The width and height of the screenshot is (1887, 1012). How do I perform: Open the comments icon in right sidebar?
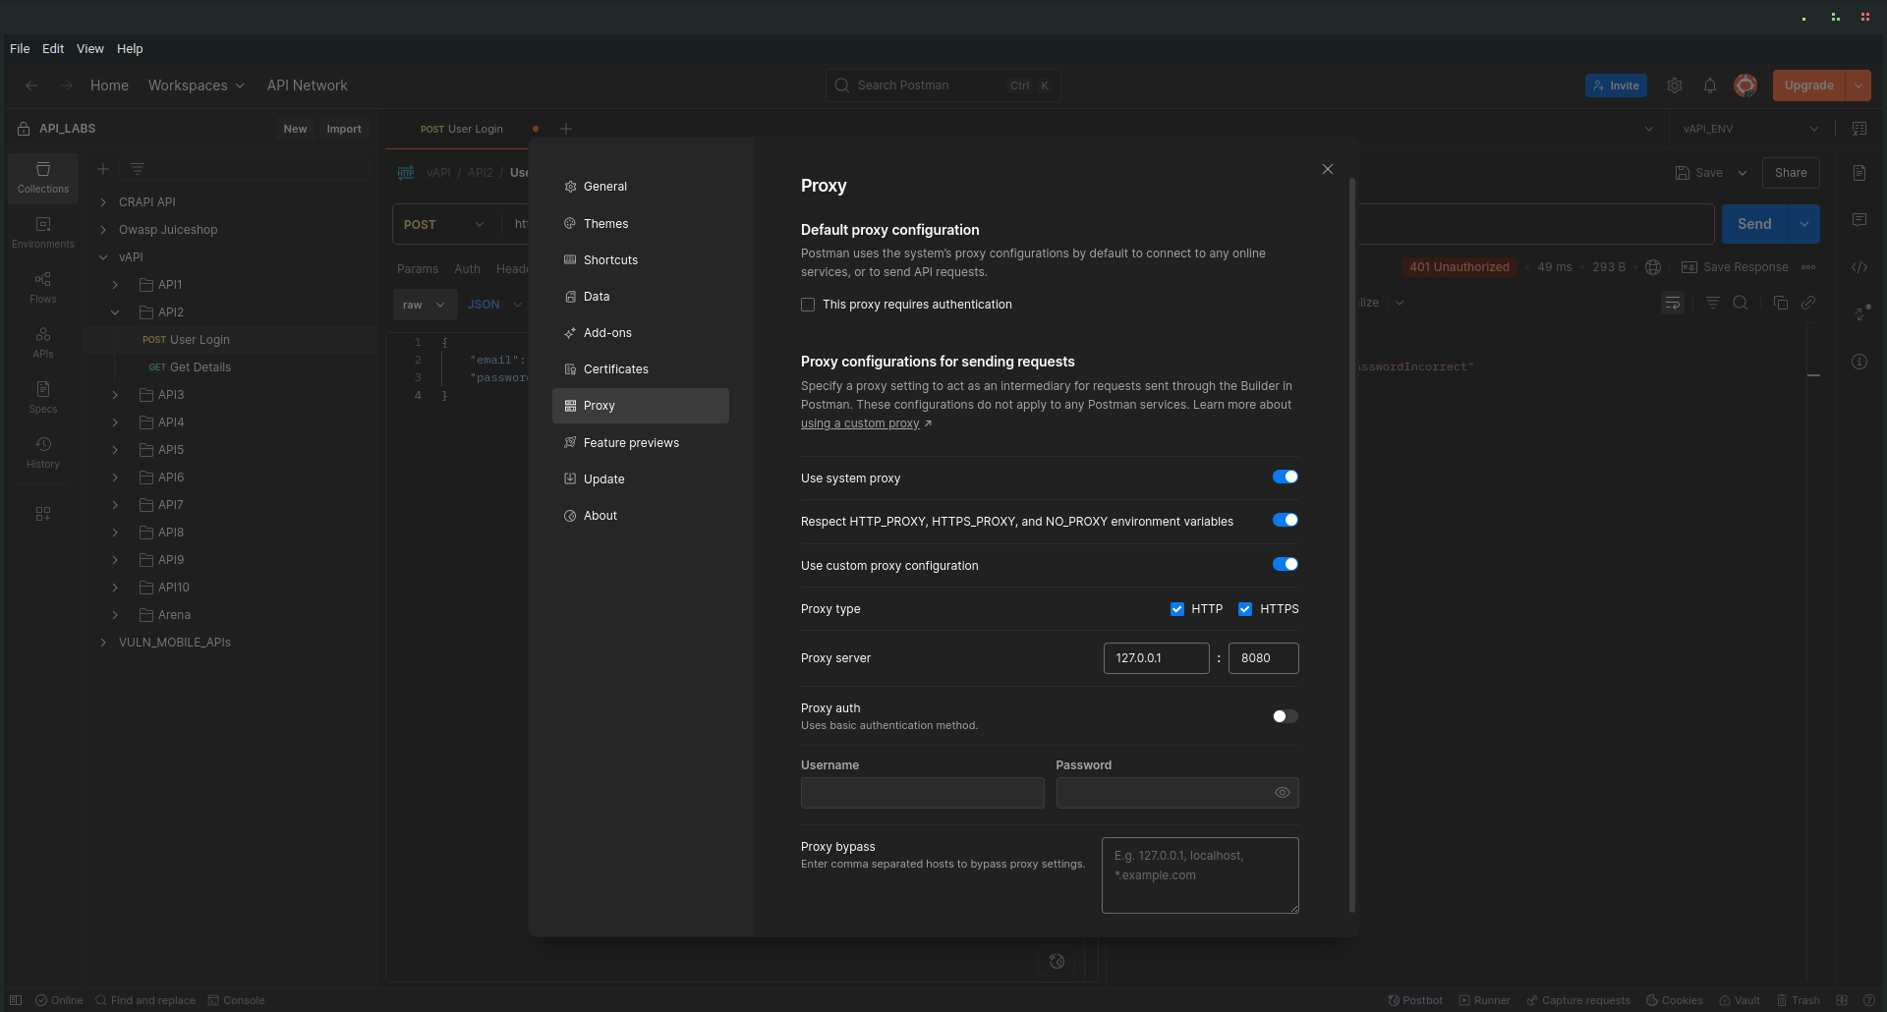pyautogui.click(x=1859, y=220)
